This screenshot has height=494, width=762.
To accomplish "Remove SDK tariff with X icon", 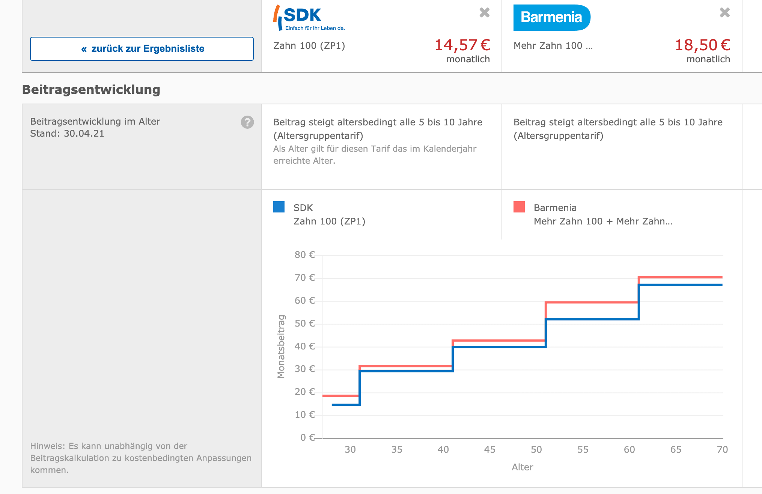I will 484,13.
